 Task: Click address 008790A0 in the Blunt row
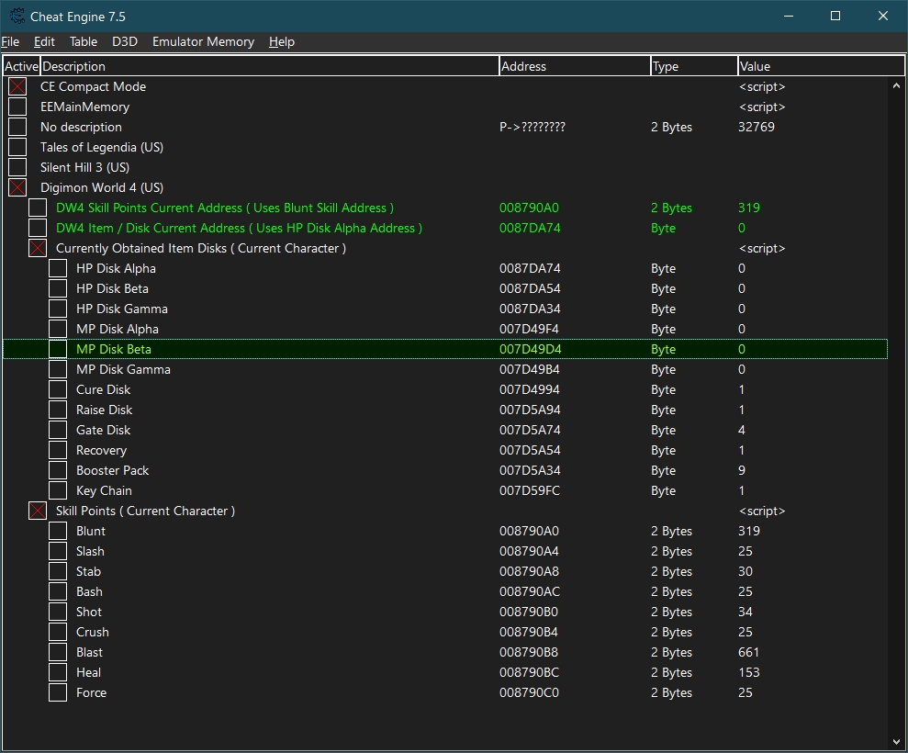[529, 531]
